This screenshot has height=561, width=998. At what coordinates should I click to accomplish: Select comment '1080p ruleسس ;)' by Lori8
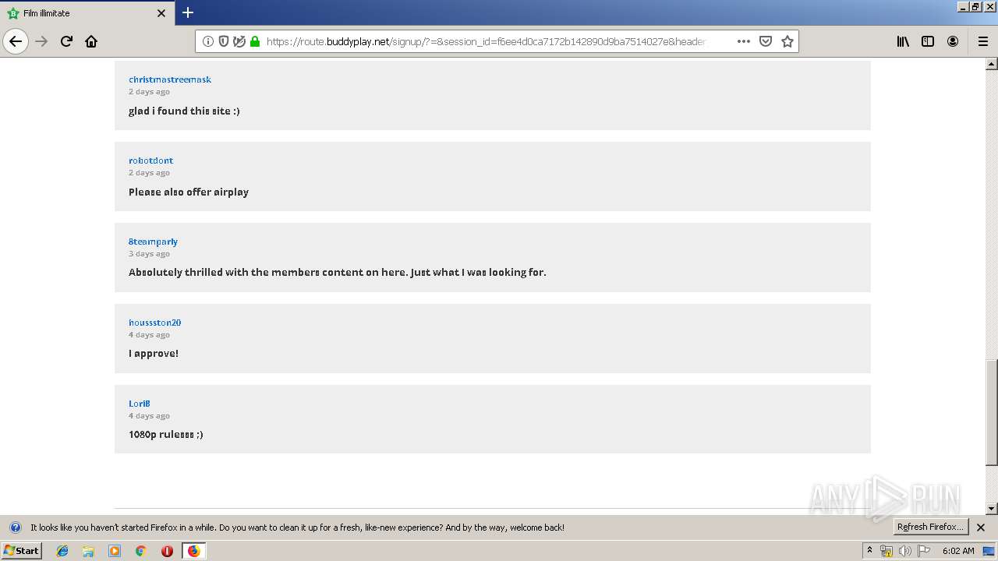tap(166, 434)
